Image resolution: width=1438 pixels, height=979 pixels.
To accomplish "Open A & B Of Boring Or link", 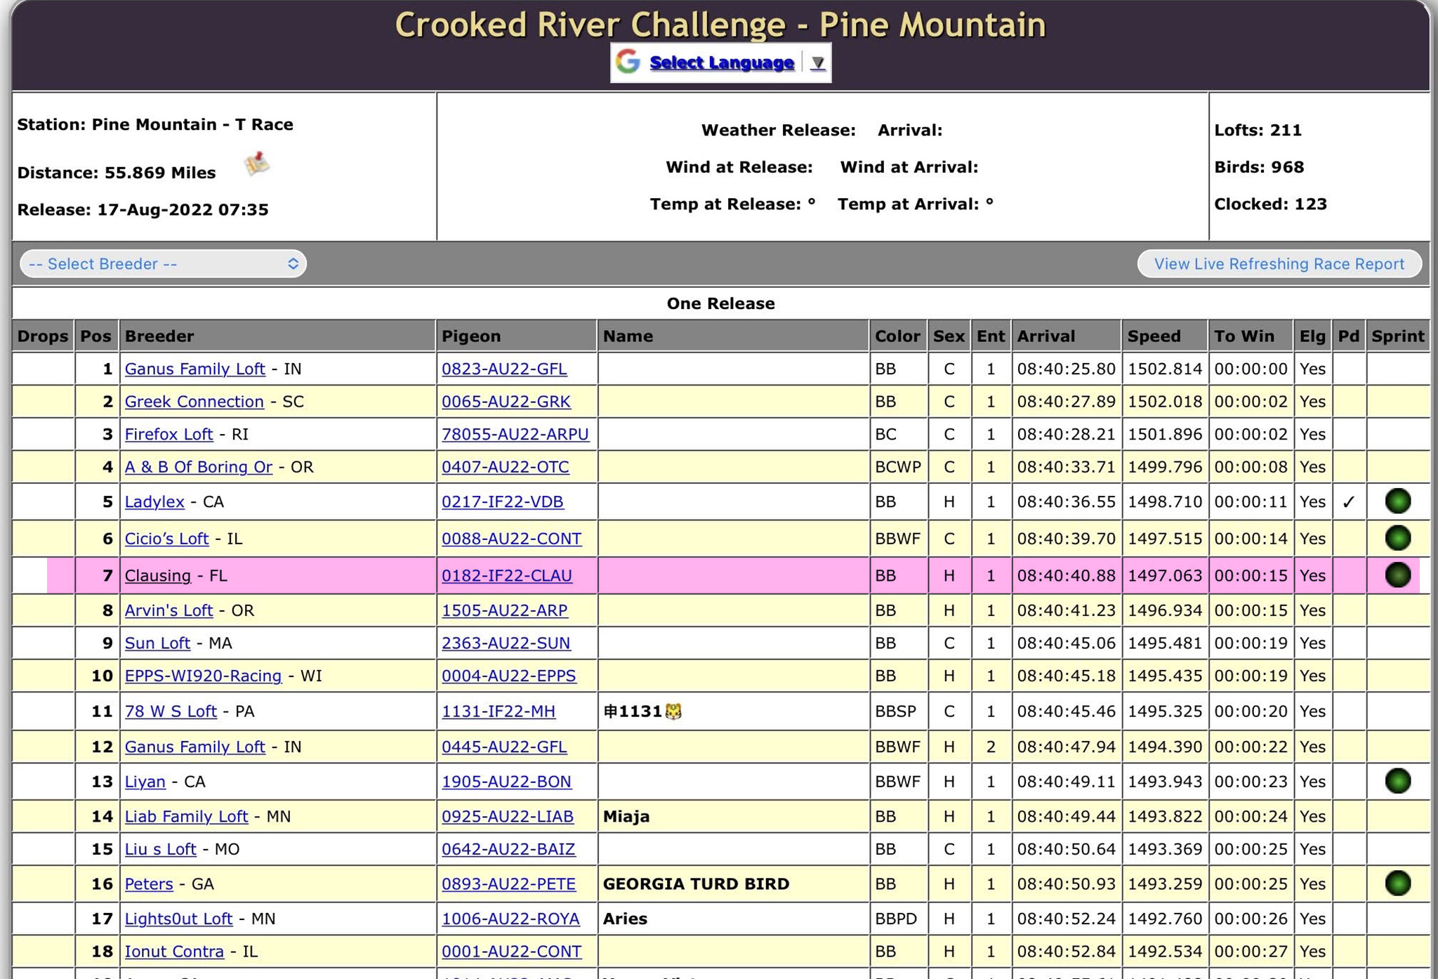I will [x=198, y=467].
